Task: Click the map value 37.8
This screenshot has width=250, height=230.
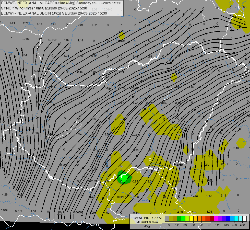Action: click(x=25, y=55)
